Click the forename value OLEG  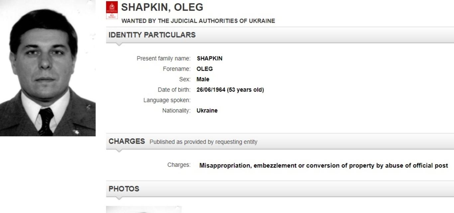[204, 69]
